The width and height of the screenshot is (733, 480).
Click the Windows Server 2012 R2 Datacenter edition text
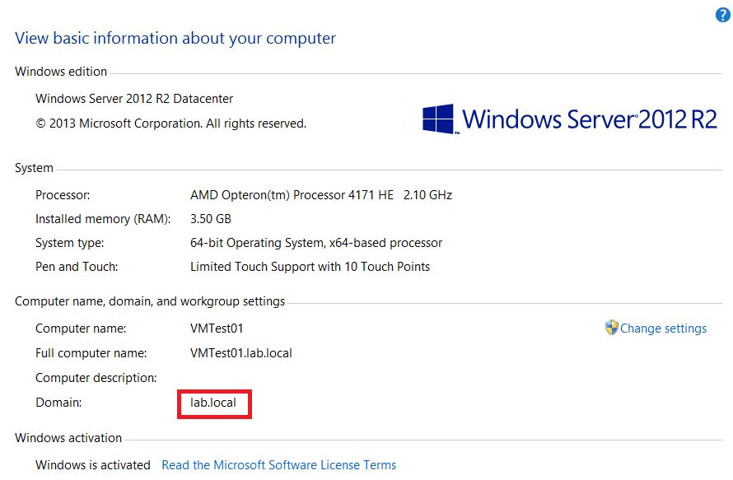(x=134, y=99)
